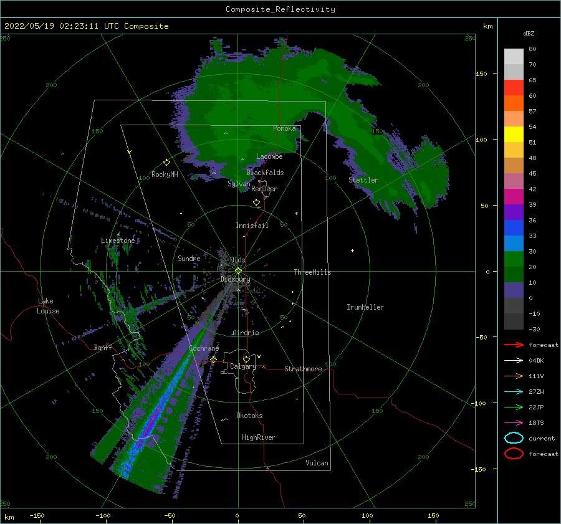
Task: Click the yellow radar site diamond near Olds
Action: click(238, 271)
